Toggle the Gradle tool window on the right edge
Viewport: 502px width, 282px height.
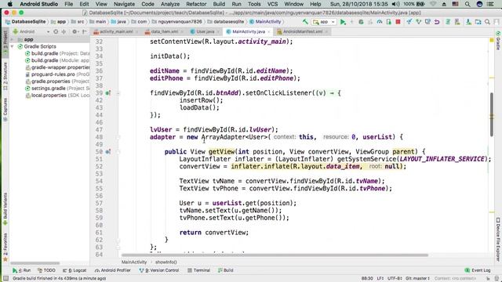click(x=498, y=41)
